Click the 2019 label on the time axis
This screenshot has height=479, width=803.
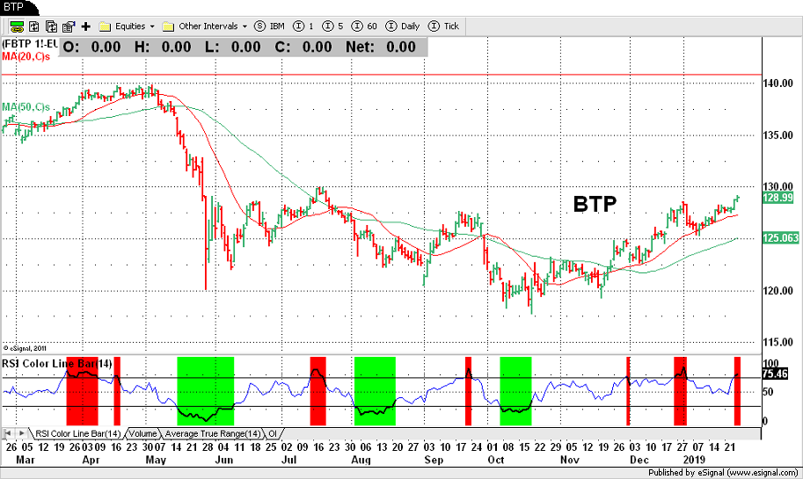click(x=695, y=460)
